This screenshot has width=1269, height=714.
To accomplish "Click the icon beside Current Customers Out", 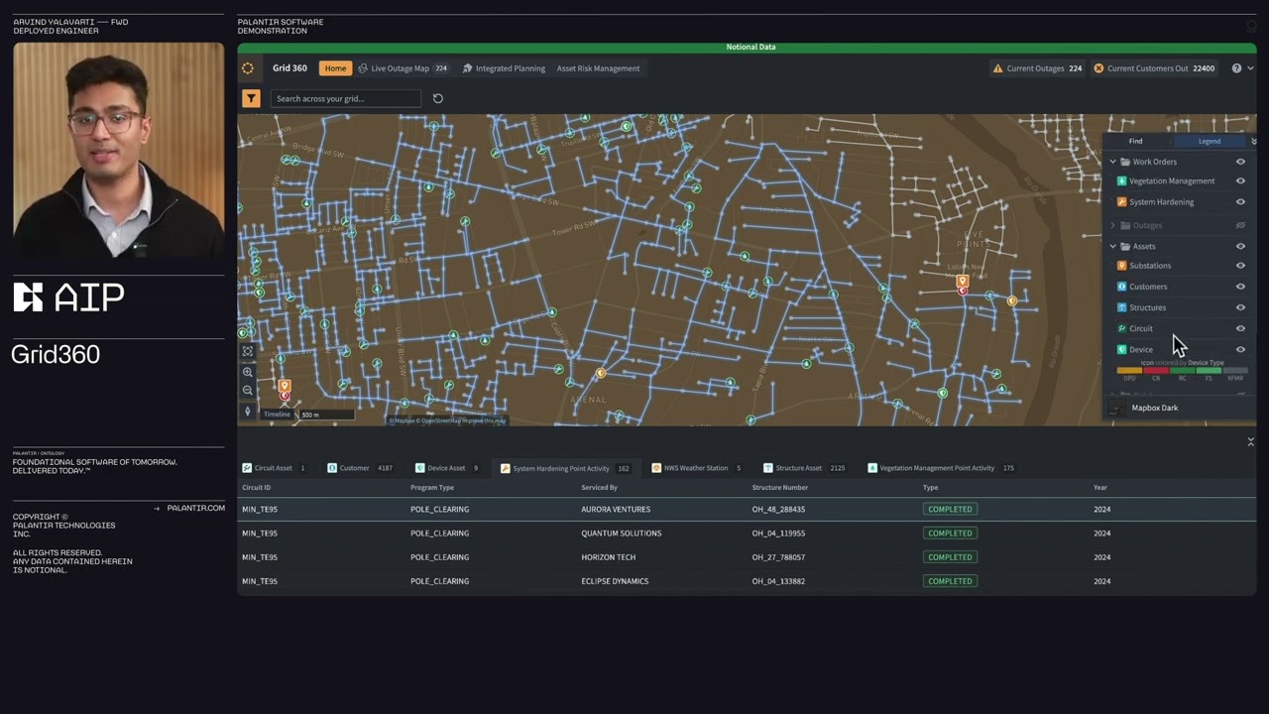I will pos(1098,68).
